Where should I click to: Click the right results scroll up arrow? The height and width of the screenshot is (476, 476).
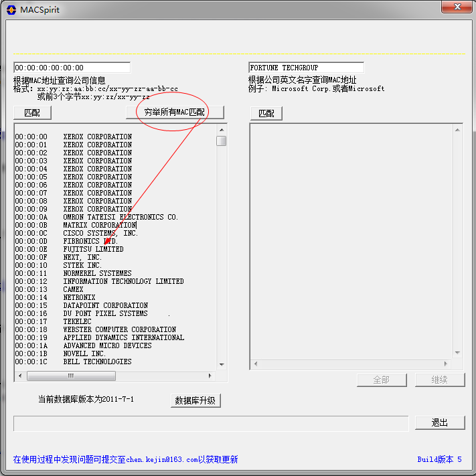point(457,130)
